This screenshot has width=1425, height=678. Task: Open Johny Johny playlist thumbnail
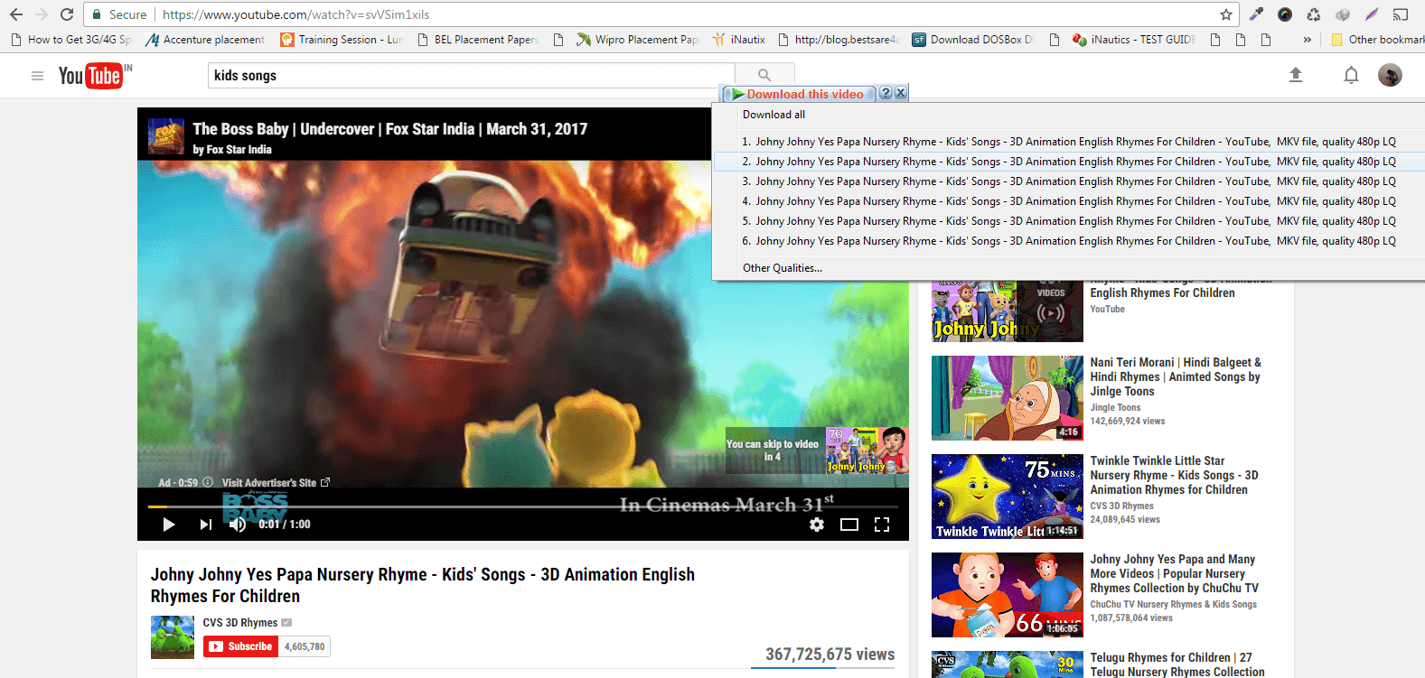(x=1008, y=311)
